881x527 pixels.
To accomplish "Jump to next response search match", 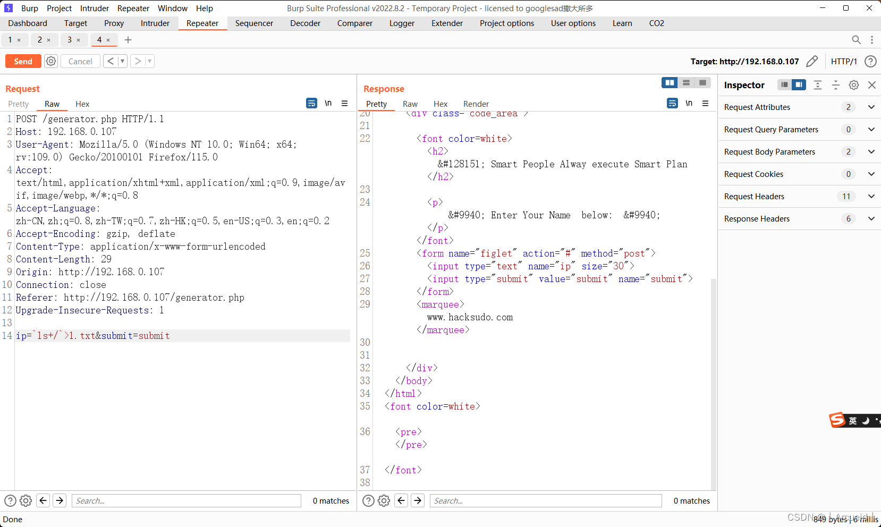I will [418, 500].
